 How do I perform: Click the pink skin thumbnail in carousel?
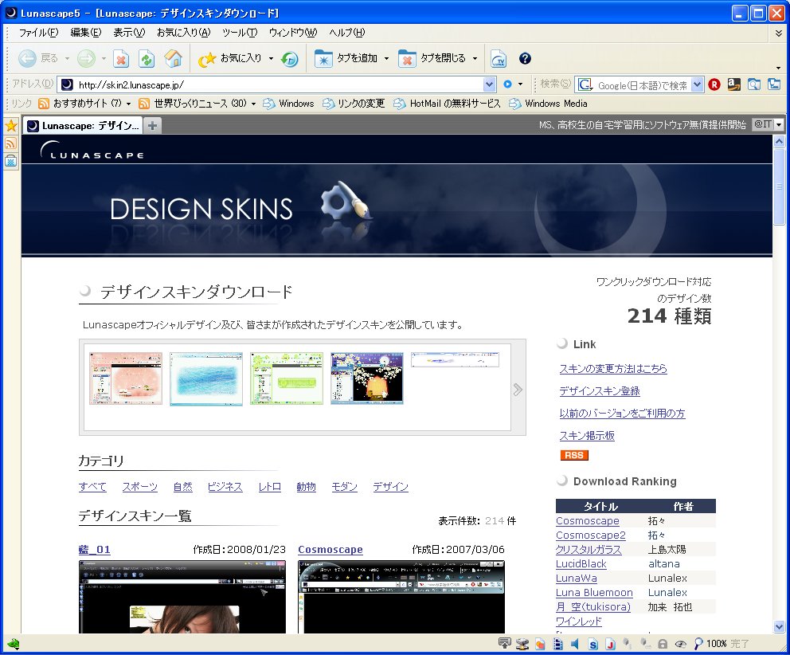click(126, 378)
